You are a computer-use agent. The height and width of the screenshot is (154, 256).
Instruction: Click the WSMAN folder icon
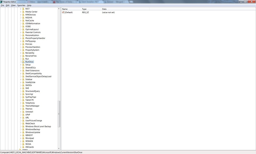click(23, 141)
